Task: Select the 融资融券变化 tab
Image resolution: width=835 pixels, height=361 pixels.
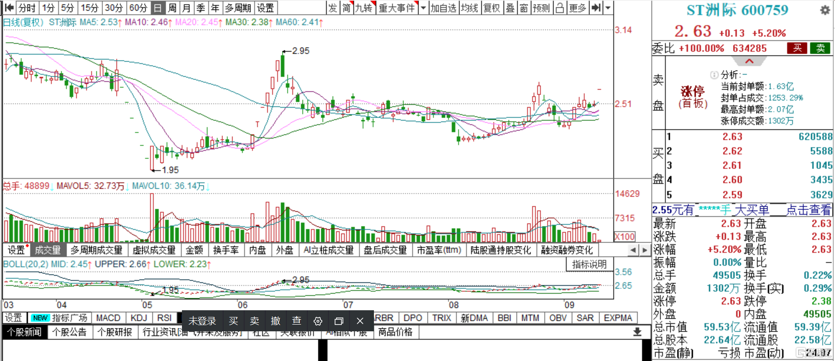Action: (567, 250)
